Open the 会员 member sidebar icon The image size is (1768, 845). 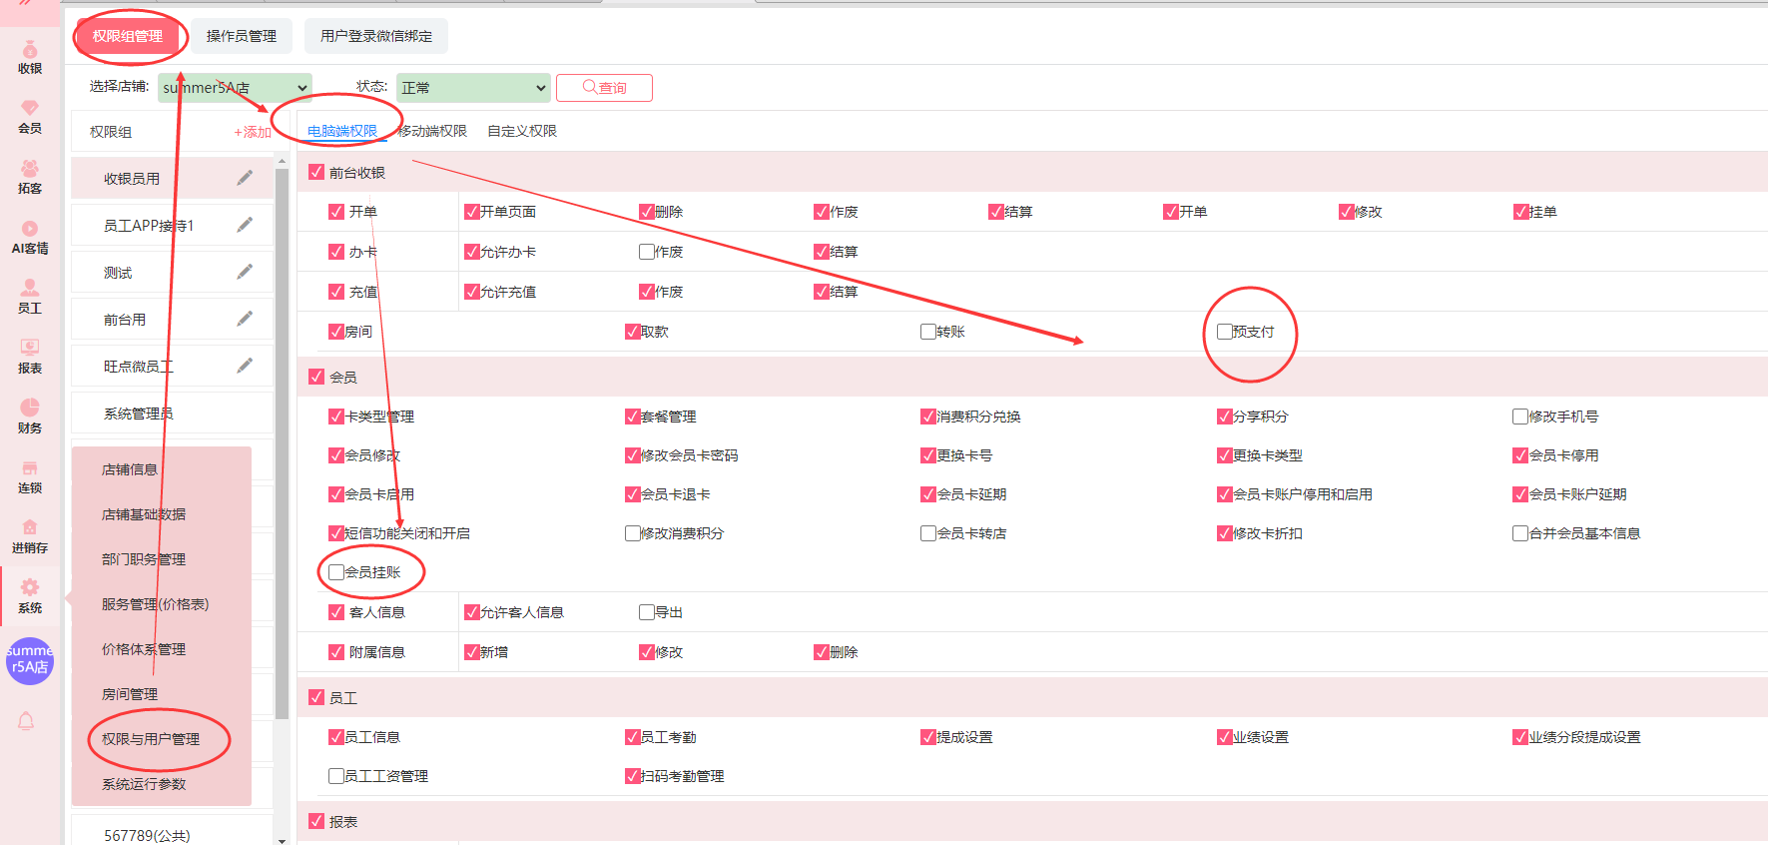[x=30, y=117]
